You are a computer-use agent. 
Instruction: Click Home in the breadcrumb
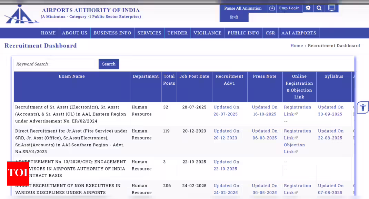[x=296, y=46]
